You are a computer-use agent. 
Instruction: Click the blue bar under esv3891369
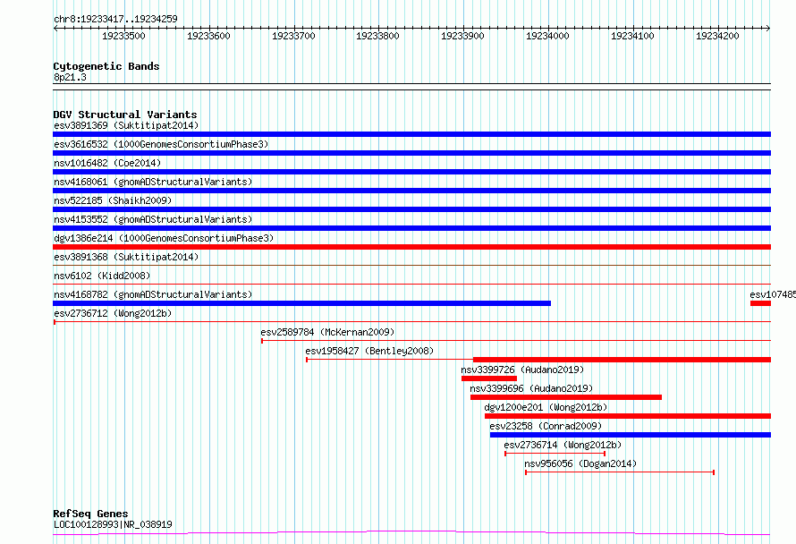(411, 134)
